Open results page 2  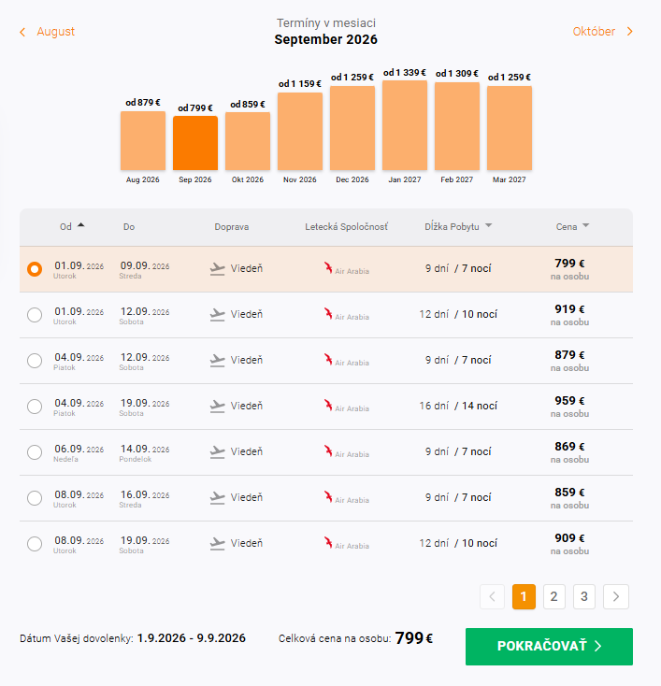[554, 597]
